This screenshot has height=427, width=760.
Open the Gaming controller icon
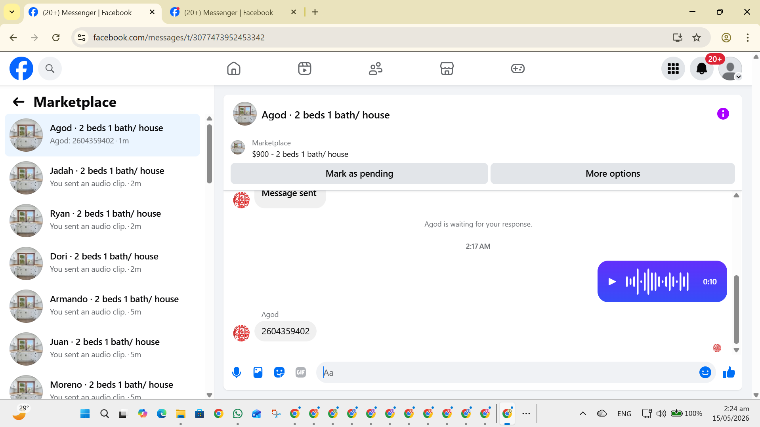point(517,69)
